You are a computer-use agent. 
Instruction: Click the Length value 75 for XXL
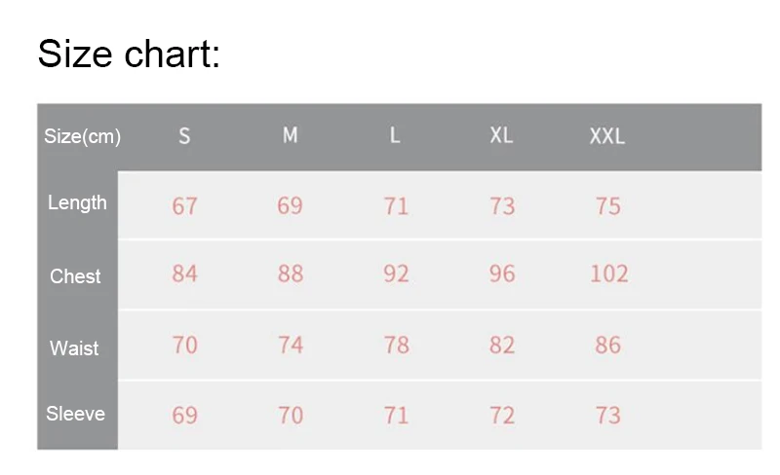[x=608, y=205]
